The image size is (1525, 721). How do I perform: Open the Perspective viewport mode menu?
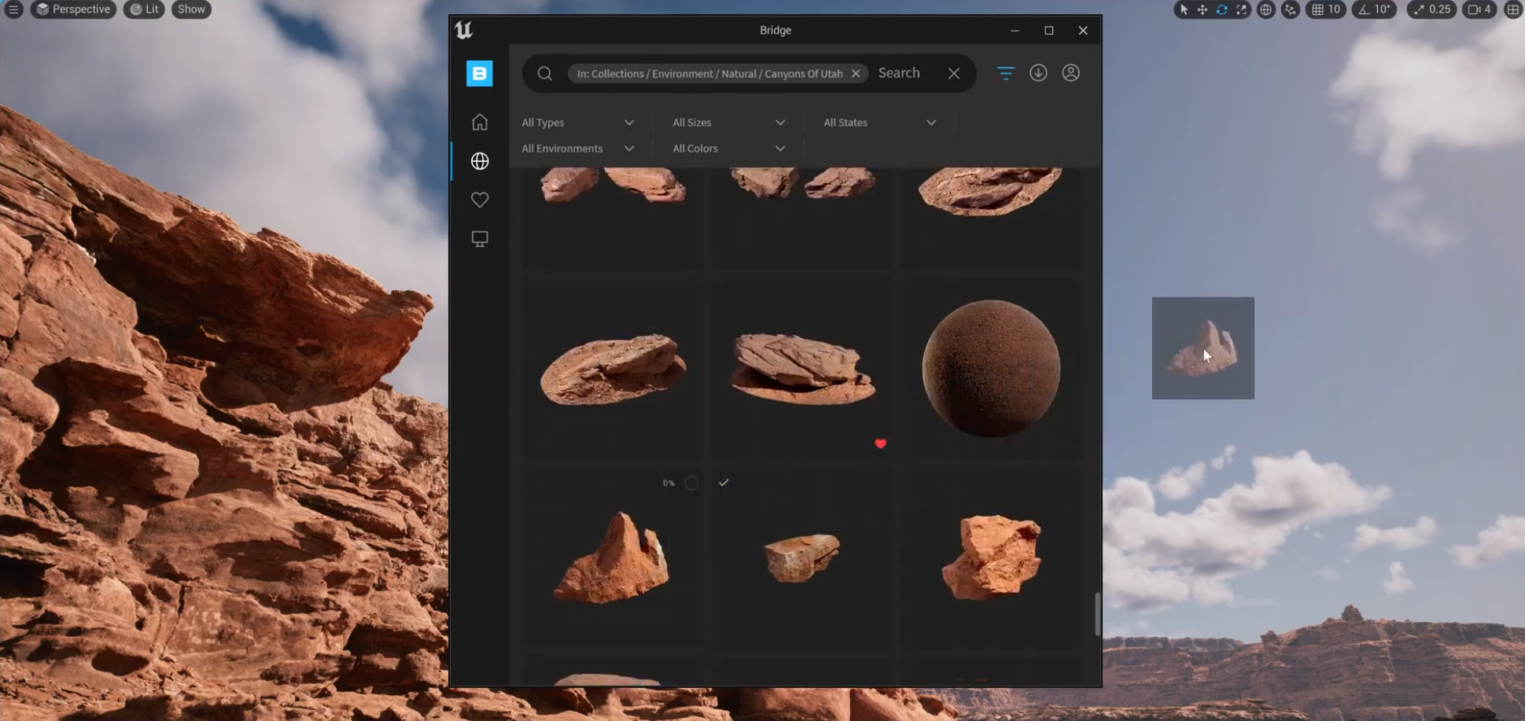coord(73,9)
